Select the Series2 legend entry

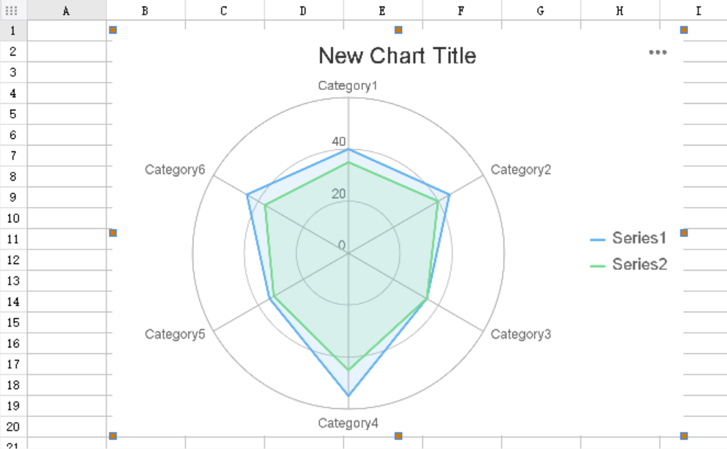pos(640,264)
